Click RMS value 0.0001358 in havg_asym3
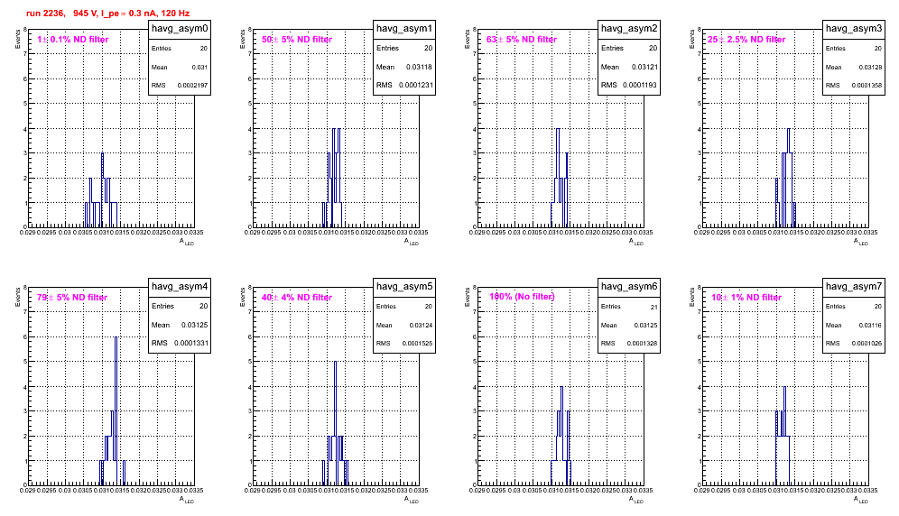 (867, 86)
